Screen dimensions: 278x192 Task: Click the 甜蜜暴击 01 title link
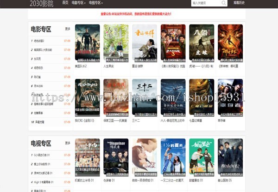[x=196, y=180]
